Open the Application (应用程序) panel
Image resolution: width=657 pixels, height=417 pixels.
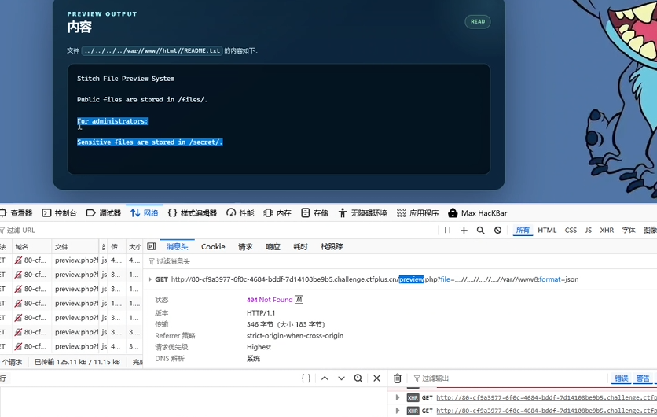coord(417,213)
